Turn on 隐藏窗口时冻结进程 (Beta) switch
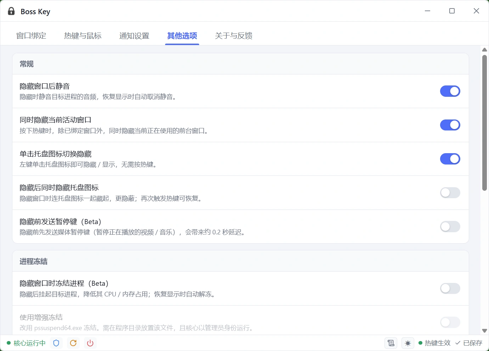Viewport: 489px width, 351px height. click(x=450, y=288)
